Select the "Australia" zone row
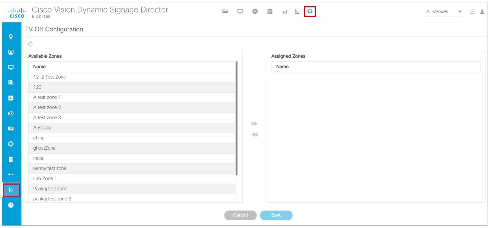The image size is (490, 228). point(132,128)
